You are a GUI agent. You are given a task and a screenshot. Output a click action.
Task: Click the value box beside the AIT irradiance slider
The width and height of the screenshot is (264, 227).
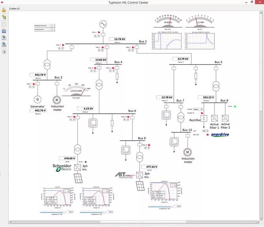pyautogui.click(x=178, y=206)
